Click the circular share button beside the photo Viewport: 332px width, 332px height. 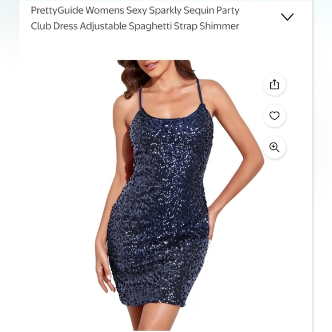[274, 84]
